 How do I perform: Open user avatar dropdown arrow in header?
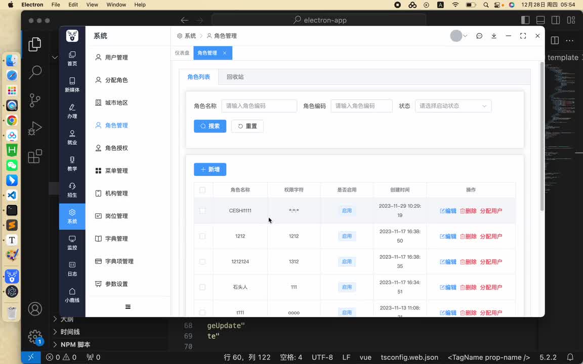[465, 36]
